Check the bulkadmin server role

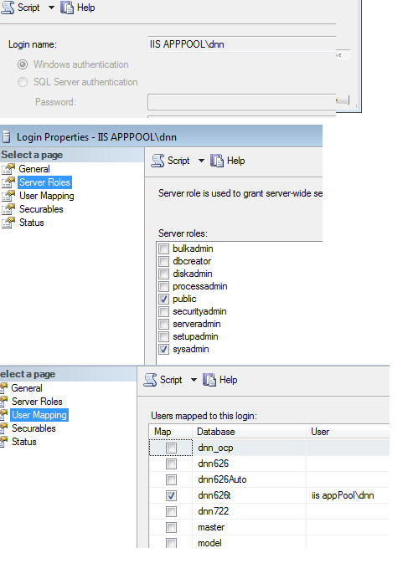(x=163, y=248)
